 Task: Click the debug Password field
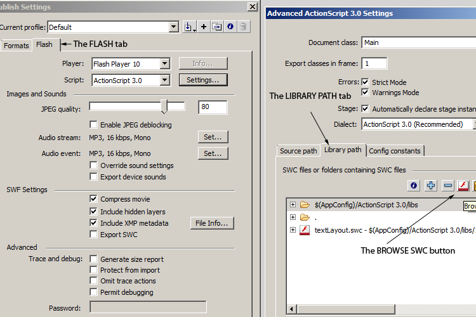(x=148, y=307)
